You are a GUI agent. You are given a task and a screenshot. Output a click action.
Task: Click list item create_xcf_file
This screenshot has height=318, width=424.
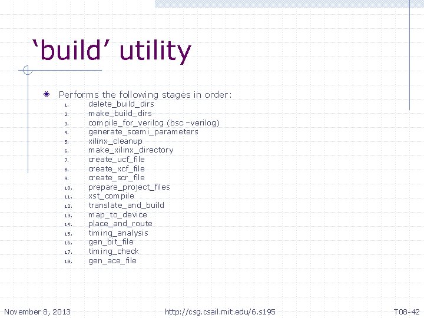pos(117,169)
